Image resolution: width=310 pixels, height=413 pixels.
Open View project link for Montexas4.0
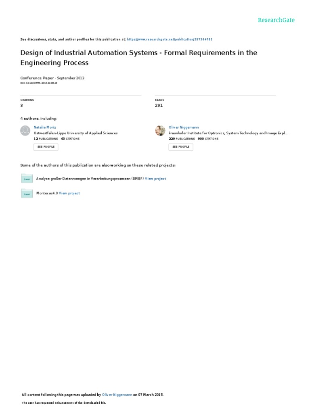(69, 193)
